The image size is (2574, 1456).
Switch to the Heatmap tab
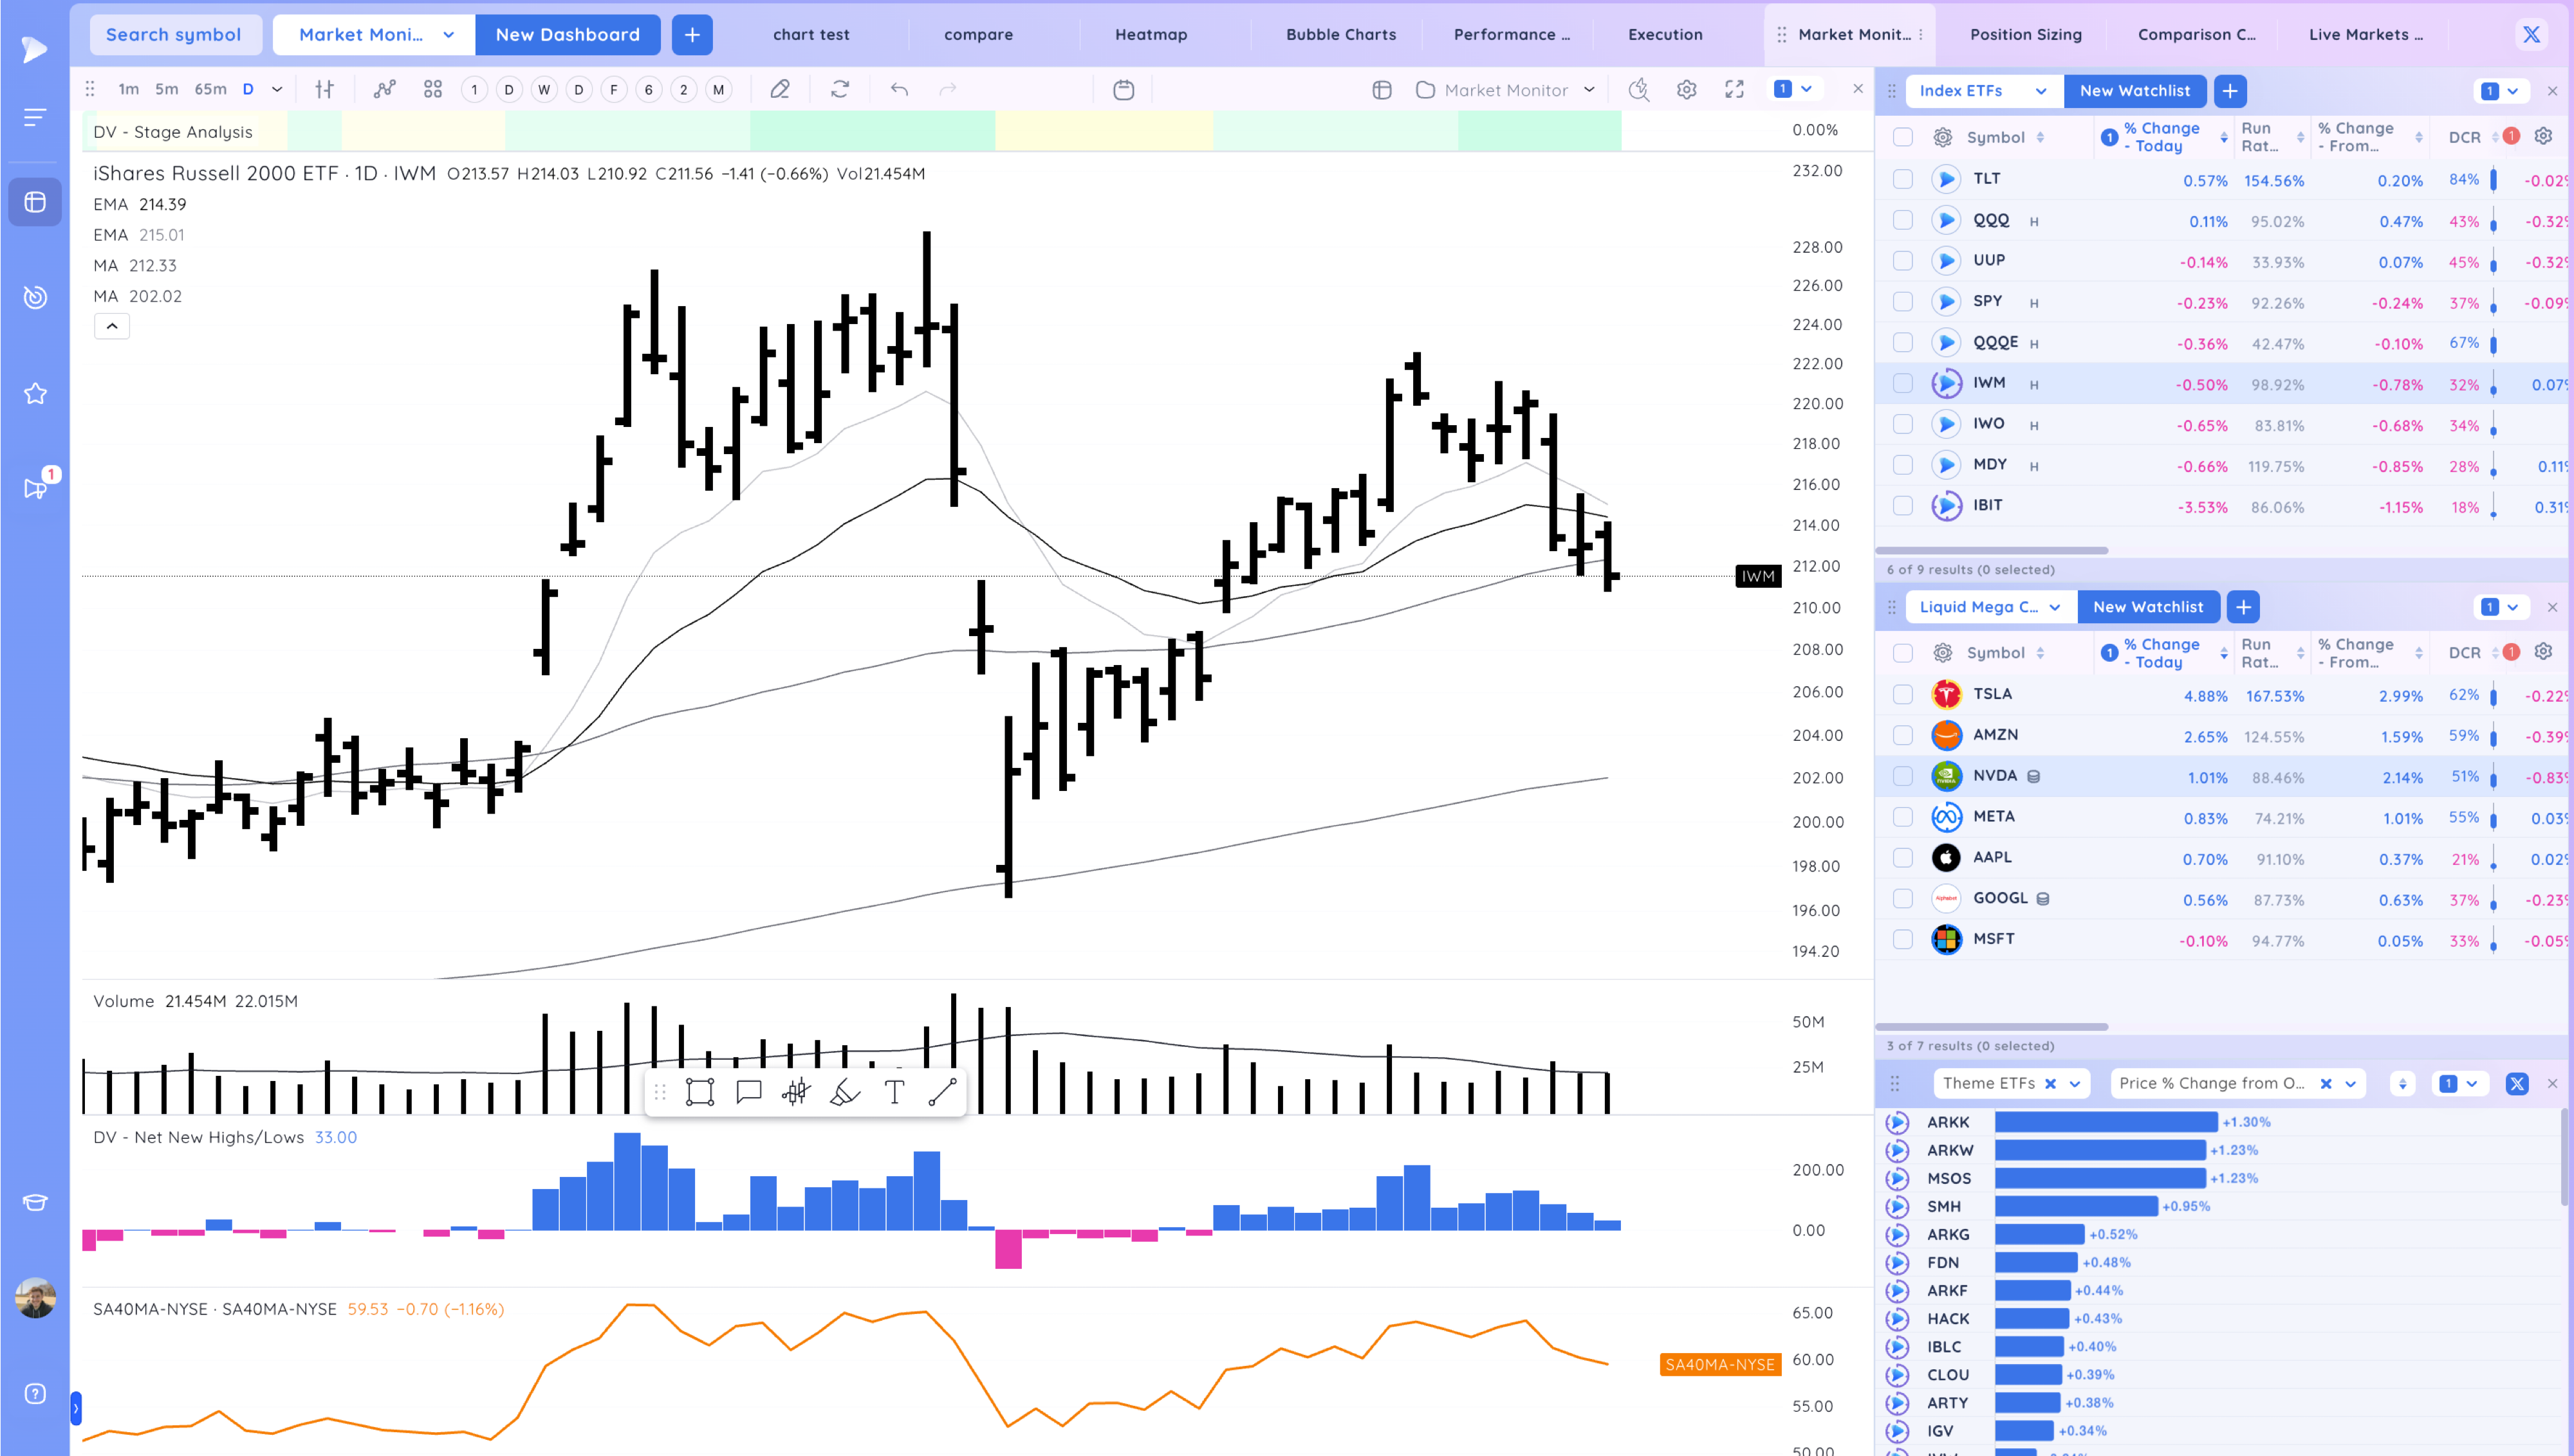click(x=1151, y=34)
